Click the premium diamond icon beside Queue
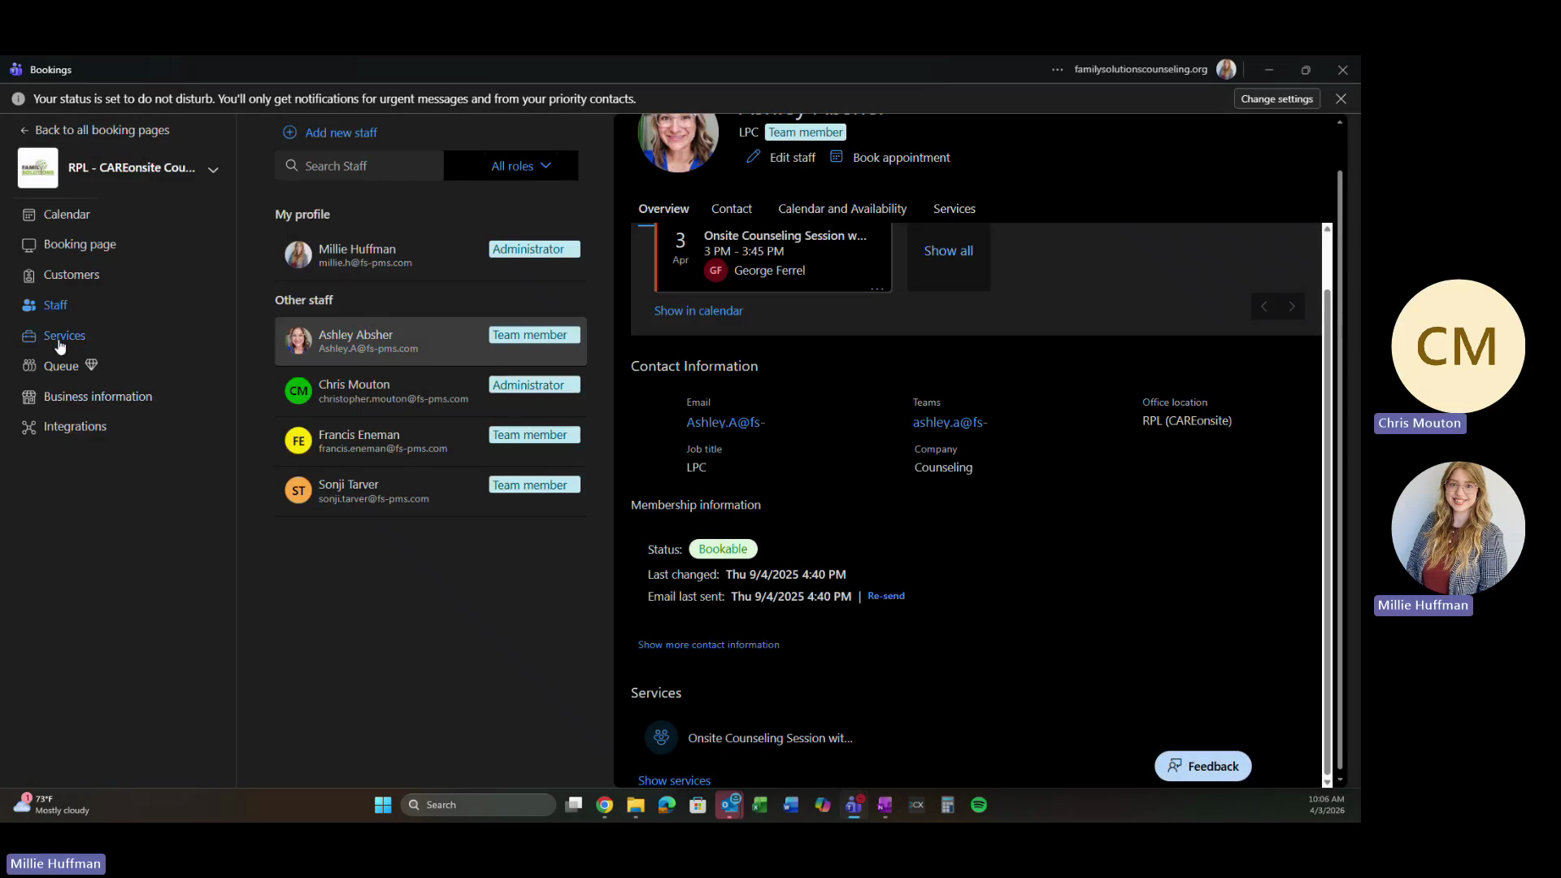Screen dimensions: 1561x878 coord(91,365)
